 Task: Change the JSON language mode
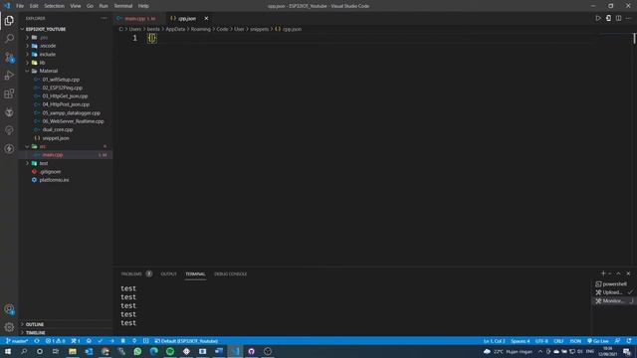(575, 341)
